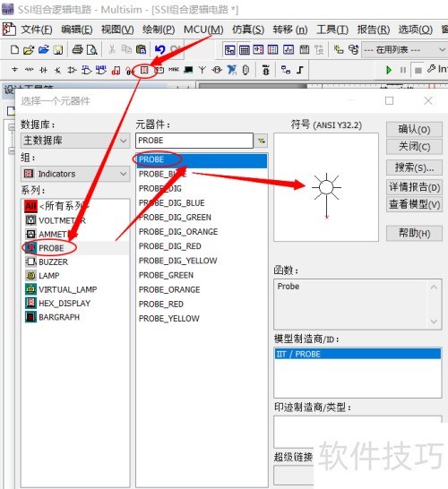
Task: Place a bus line
Action: [300, 70]
